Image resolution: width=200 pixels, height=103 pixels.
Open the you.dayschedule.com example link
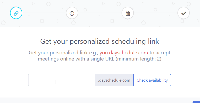pyautogui.click(x=124, y=53)
